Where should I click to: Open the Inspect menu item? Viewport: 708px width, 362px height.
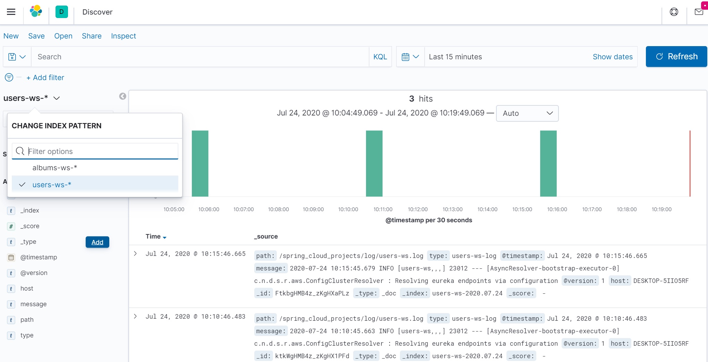click(123, 36)
